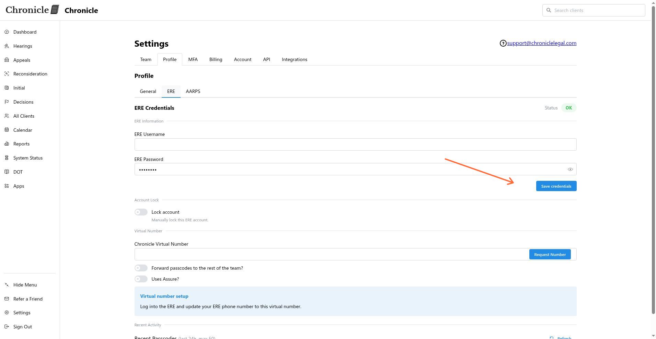
Task: Click Refer a Friend in sidebar
Action: [28, 299]
